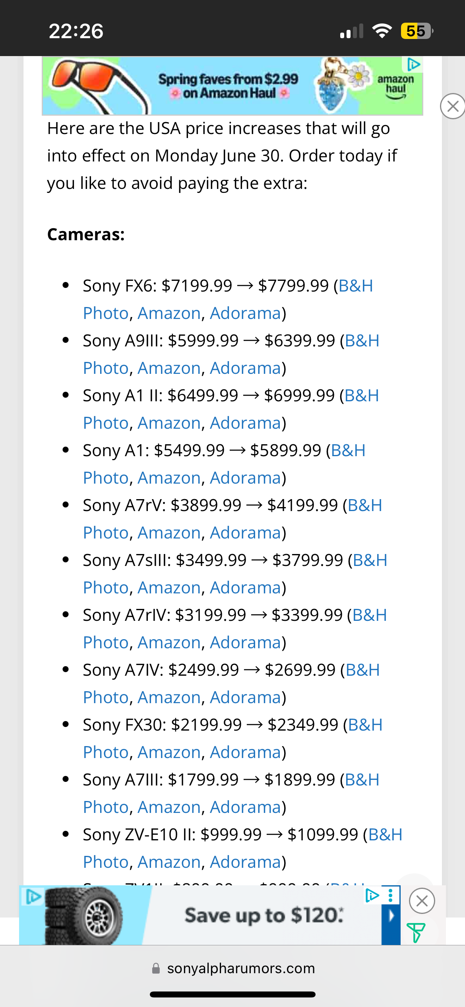Image resolution: width=465 pixels, height=1007 pixels.
Task: Tap the lock icon beside the URL
Action: pyautogui.click(x=156, y=968)
